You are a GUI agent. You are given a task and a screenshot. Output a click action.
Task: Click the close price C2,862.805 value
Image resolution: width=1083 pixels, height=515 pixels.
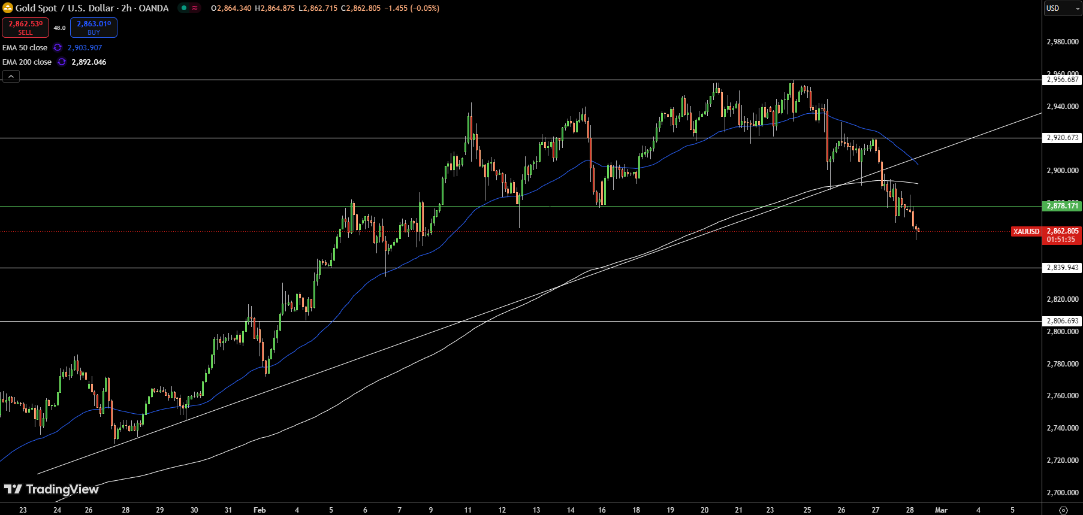click(x=361, y=8)
